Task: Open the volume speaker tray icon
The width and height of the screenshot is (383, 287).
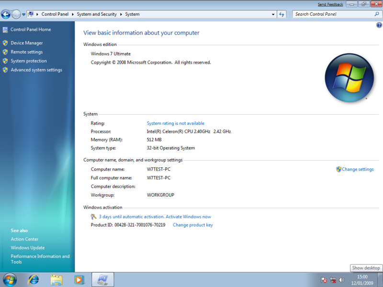Action: pyautogui.click(x=342, y=280)
